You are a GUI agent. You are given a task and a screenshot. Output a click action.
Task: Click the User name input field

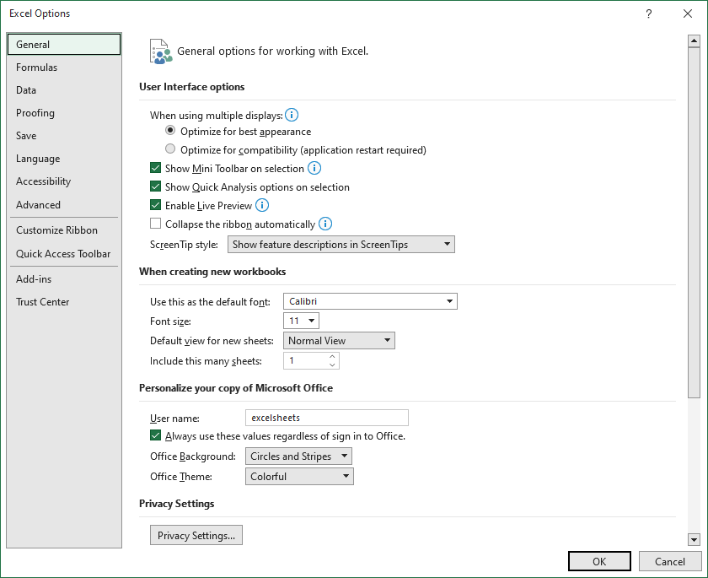[x=327, y=418]
